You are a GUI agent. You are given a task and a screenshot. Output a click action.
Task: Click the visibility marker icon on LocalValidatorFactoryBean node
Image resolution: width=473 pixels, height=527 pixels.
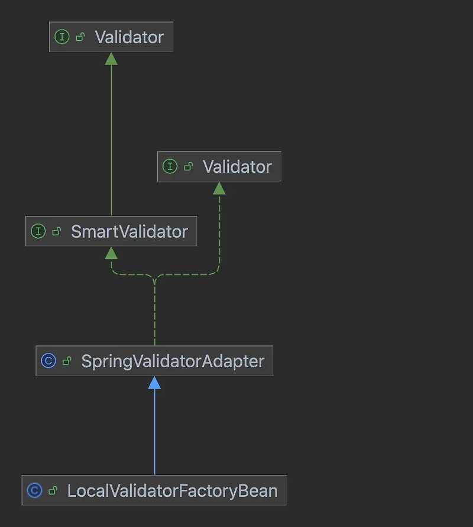click(x=51, y=490)
